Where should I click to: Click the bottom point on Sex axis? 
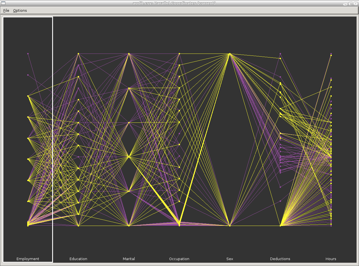[x=230, y=226]
